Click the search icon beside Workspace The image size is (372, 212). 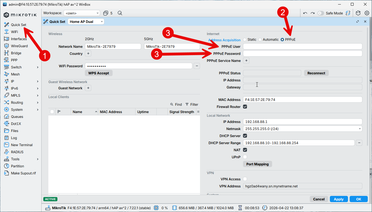click(x=120, y=13)
